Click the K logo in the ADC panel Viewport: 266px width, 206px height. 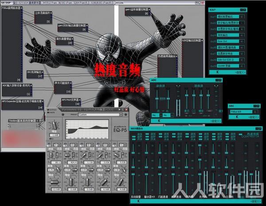pos(159,121)
